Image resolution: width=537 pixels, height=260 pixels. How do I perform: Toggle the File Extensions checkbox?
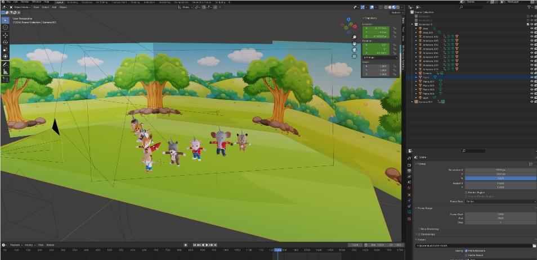click(466, 251)
